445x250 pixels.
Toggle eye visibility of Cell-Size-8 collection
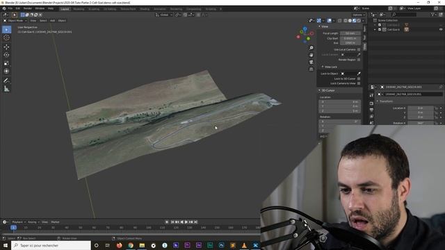[x=441, y=29]
